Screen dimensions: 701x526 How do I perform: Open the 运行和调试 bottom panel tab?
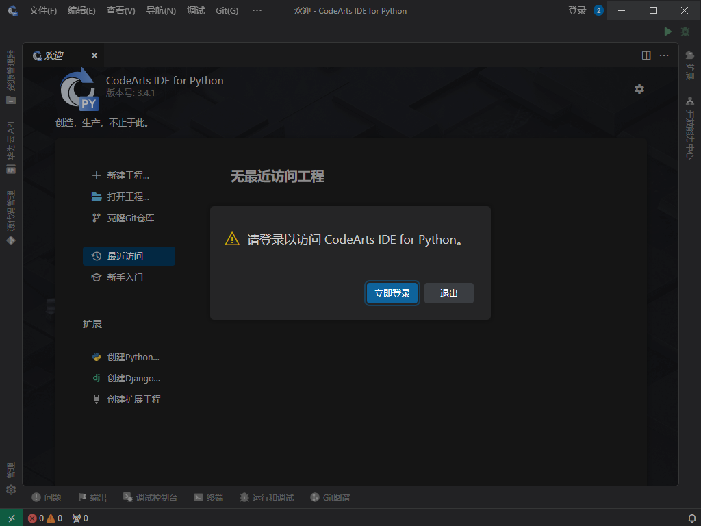click(x=267, y=497)
